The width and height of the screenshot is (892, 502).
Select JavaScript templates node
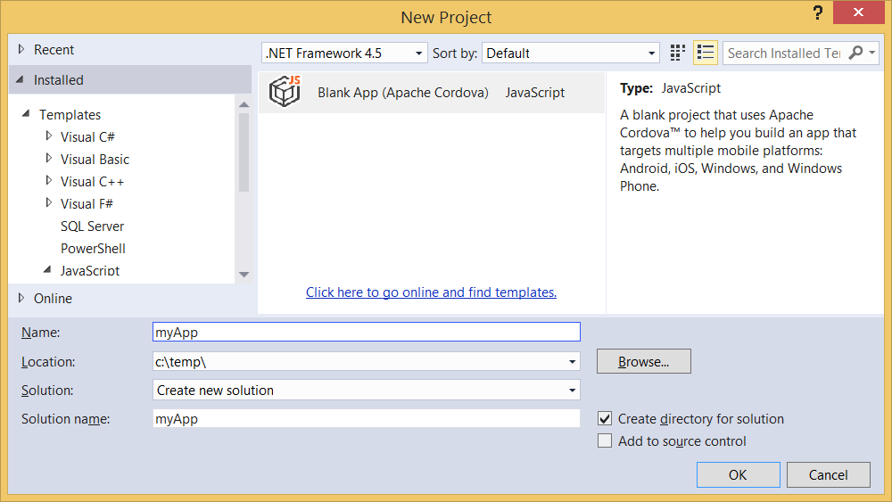point(90,270)
